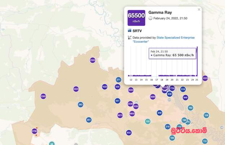This screenshot has width=225, height=145.
Task: Select the 3780 marker on the map
Action: point(35,132)
